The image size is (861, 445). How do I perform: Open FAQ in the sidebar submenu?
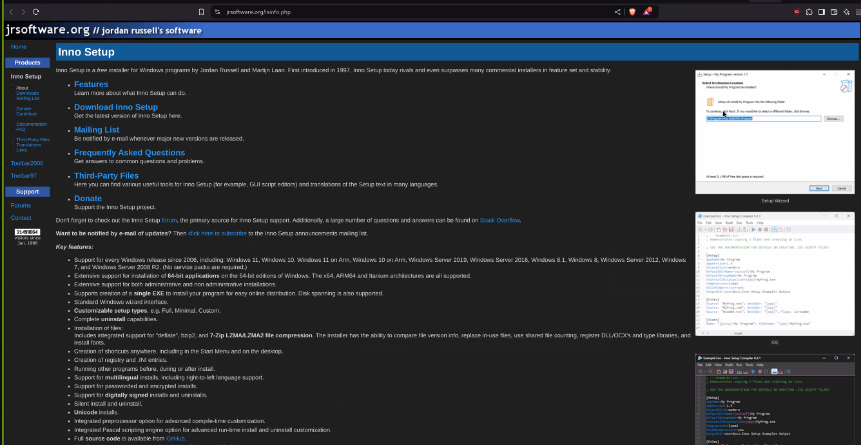coord(21,130)
